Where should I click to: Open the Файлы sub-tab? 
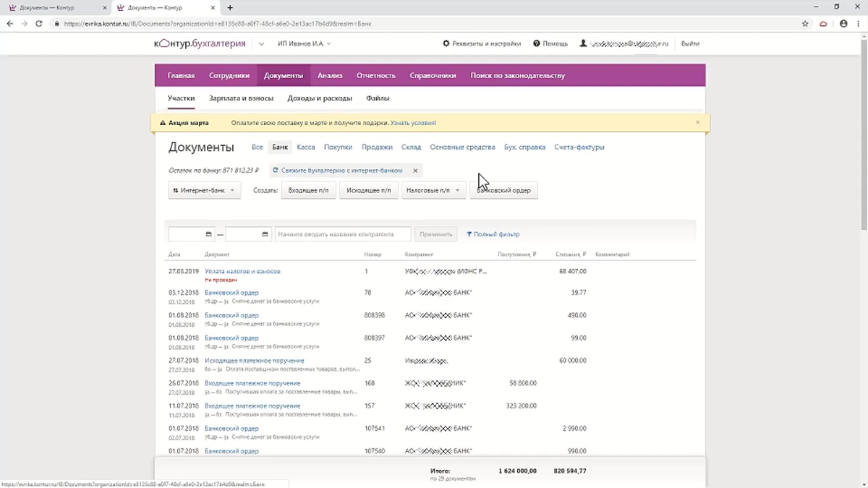point(378,98)
